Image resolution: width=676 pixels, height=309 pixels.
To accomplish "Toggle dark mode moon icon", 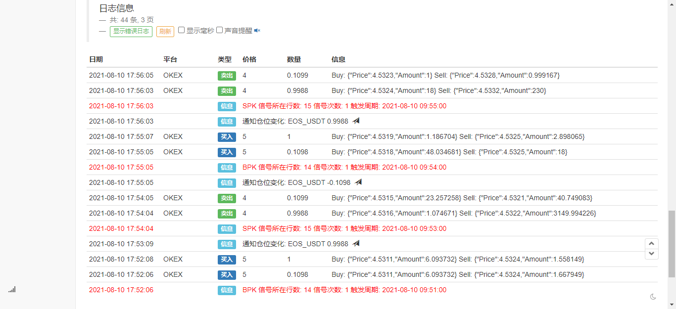I will pyautogui.click(x=653, y=297).
